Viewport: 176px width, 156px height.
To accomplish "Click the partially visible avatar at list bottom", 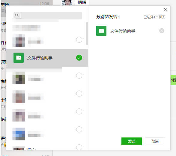I will [x=19, y=148].
